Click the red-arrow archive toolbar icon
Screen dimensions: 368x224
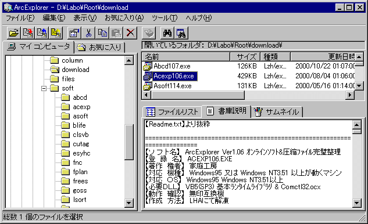click(28, 33)
